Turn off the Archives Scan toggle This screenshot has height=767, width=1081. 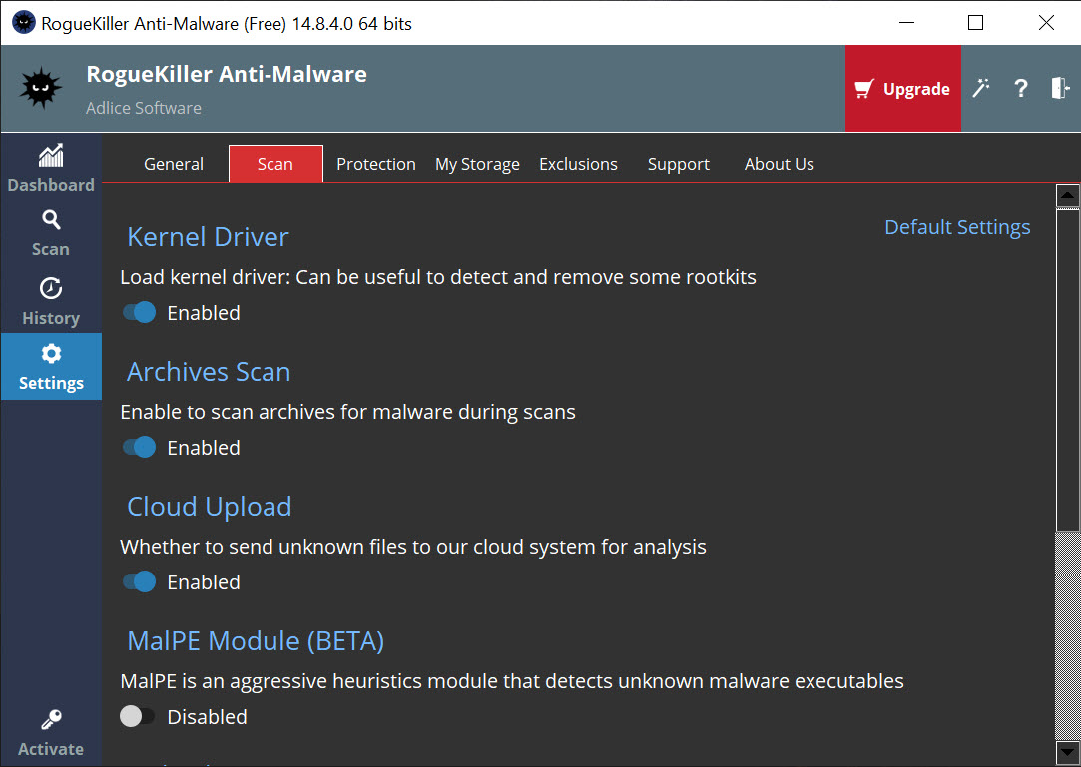[x=140, y=448]
